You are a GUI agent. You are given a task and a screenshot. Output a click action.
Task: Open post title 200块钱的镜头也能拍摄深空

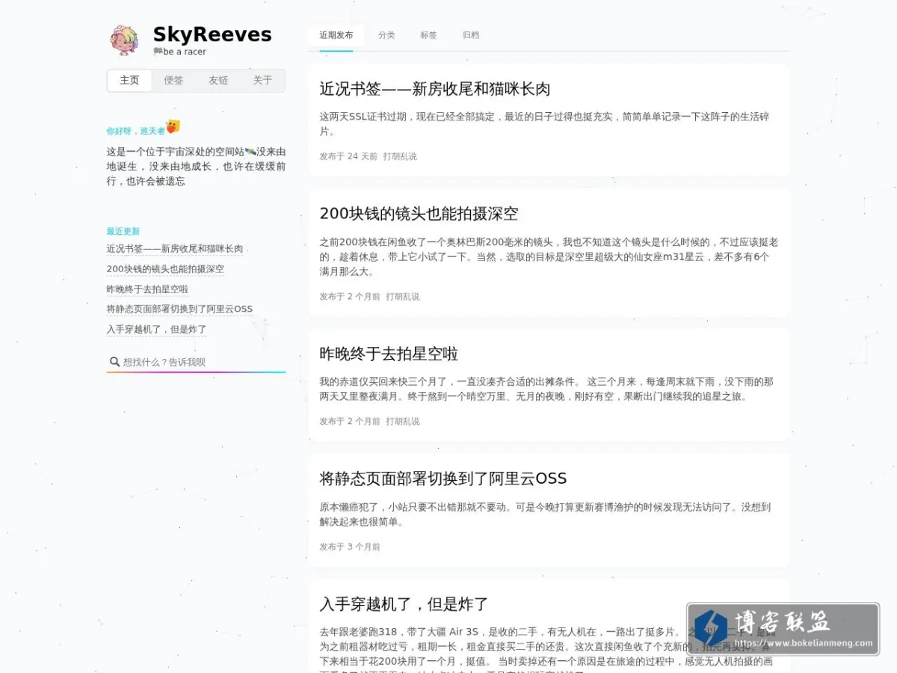419,214
